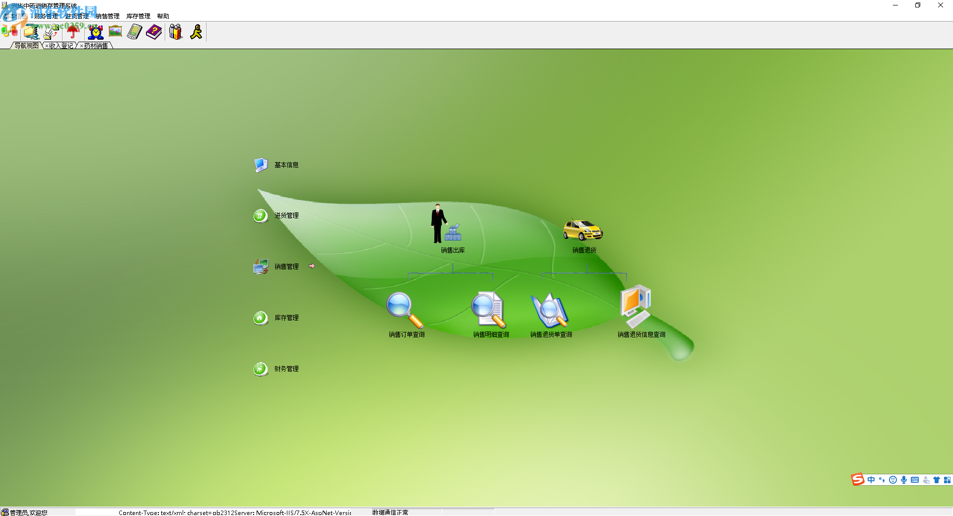The image size is (953, 516).
Task: Toggle the input method punctuation mode
Action: point(882,480)
